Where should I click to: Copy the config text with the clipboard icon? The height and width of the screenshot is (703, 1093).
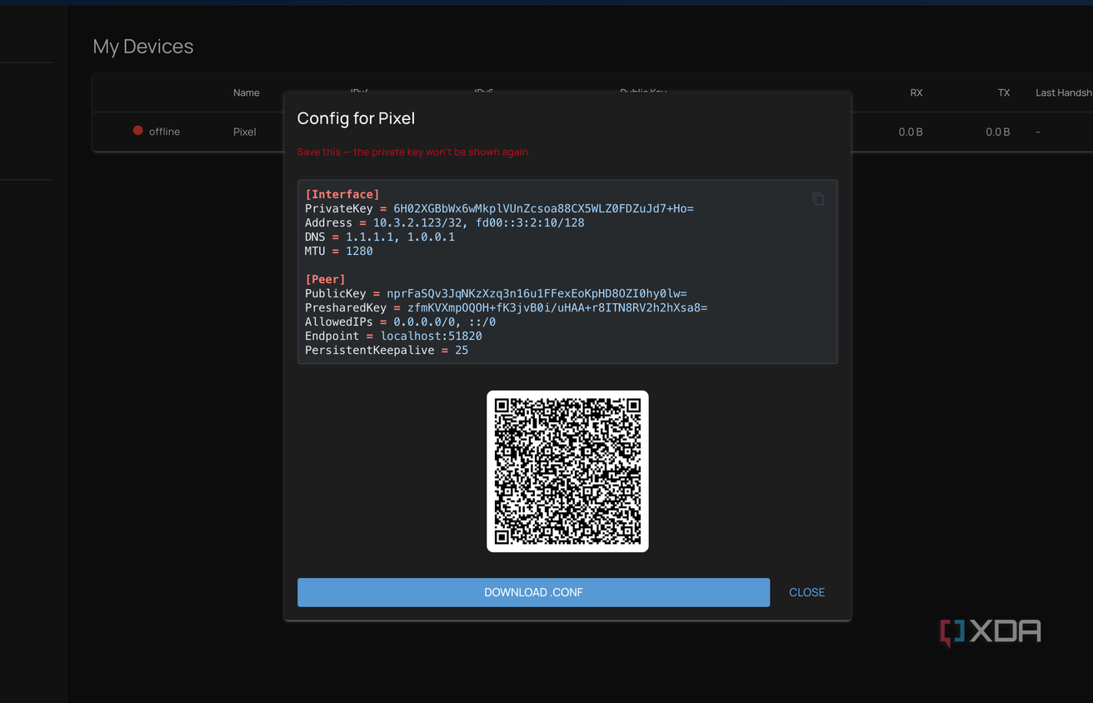[818, 199]
